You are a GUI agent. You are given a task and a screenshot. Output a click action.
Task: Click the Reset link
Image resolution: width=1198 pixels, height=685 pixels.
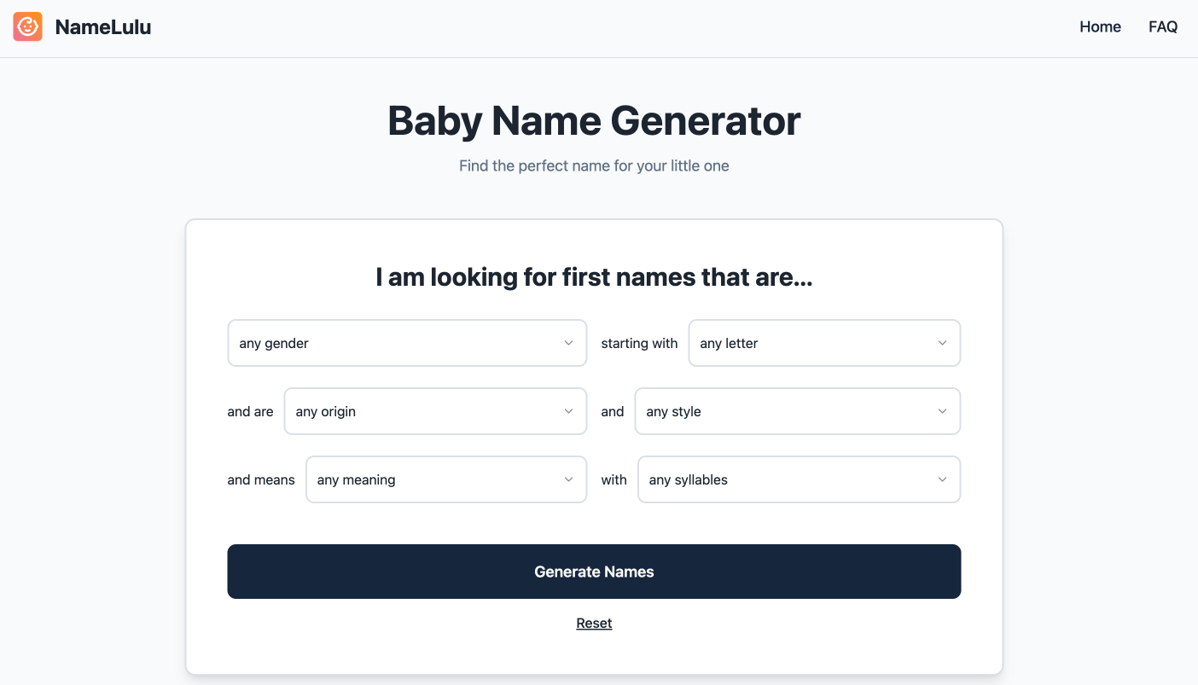click(x=594, y=623)
